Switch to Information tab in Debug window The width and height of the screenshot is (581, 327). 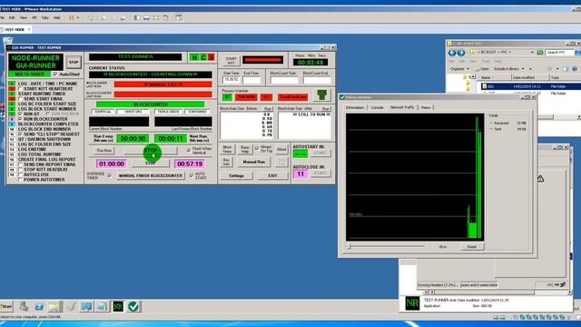tap(355, 107)
